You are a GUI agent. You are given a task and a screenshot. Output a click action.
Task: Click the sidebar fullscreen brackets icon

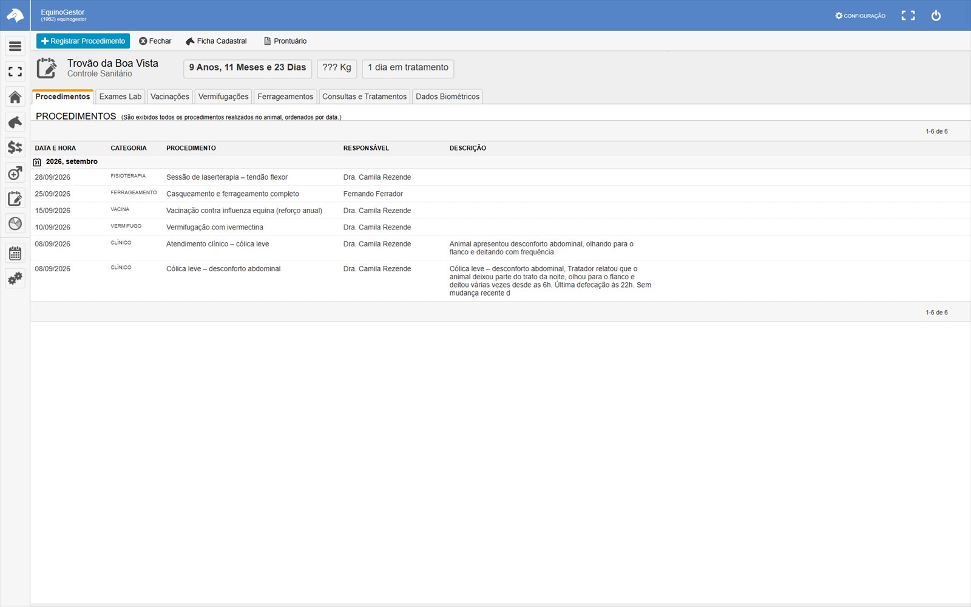(x=15, y=72)
